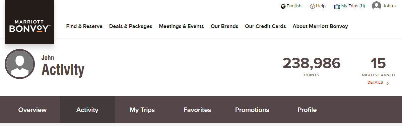Image resolution: width=402 pixels, height=126 pixels.
Task: Open Meetings & Events menu
Action: click(182, 26)
